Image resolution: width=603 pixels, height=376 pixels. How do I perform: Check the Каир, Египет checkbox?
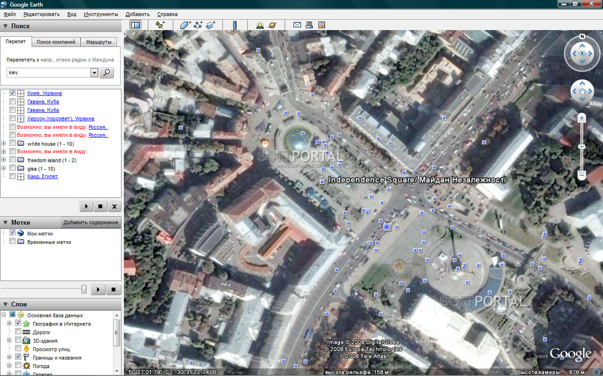13,176
